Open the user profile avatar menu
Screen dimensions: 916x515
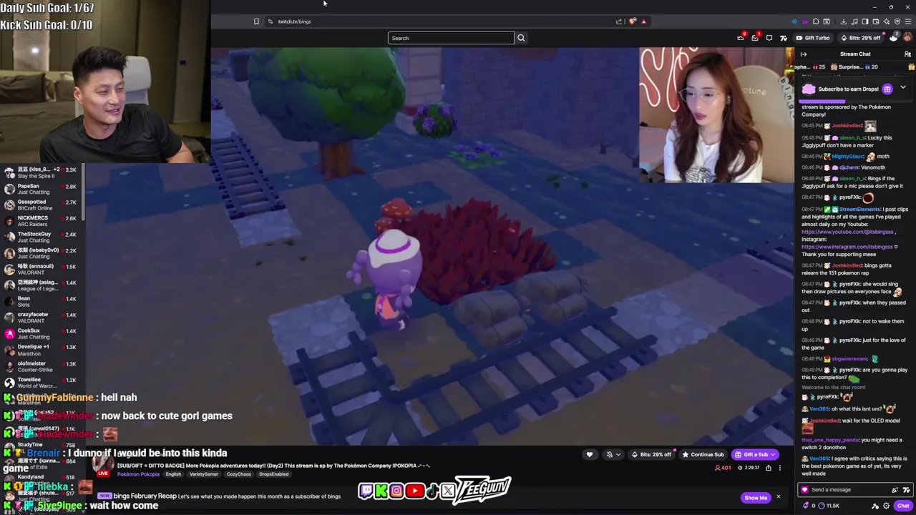click(x=907, y=37)
